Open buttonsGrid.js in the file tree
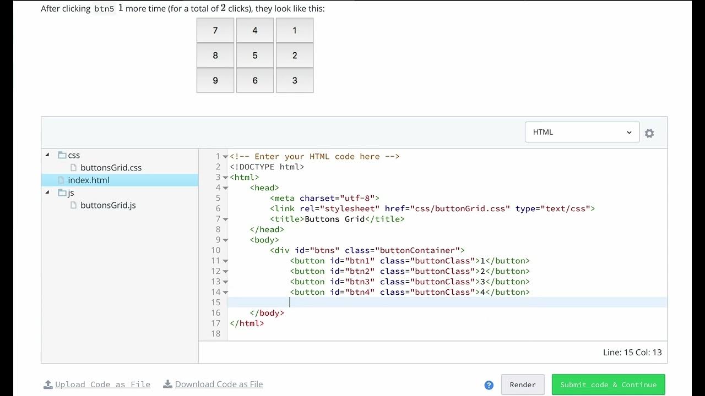 (x=108, y=205)
